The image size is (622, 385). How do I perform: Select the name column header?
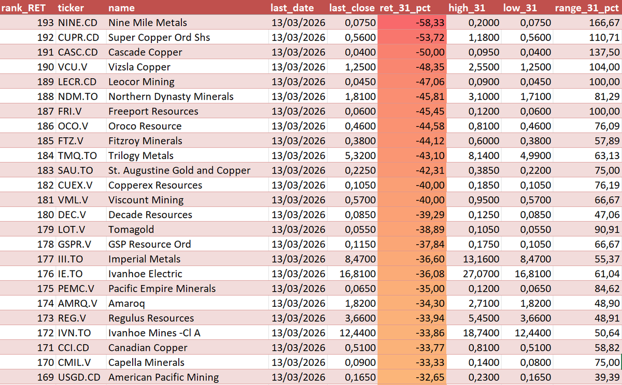point(187,8)
